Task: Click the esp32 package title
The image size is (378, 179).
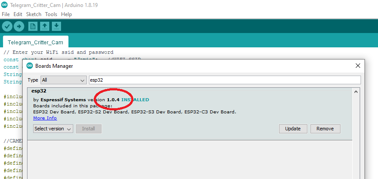Action: click(38, 91)
